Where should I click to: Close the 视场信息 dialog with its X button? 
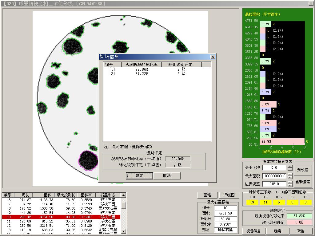213,57
